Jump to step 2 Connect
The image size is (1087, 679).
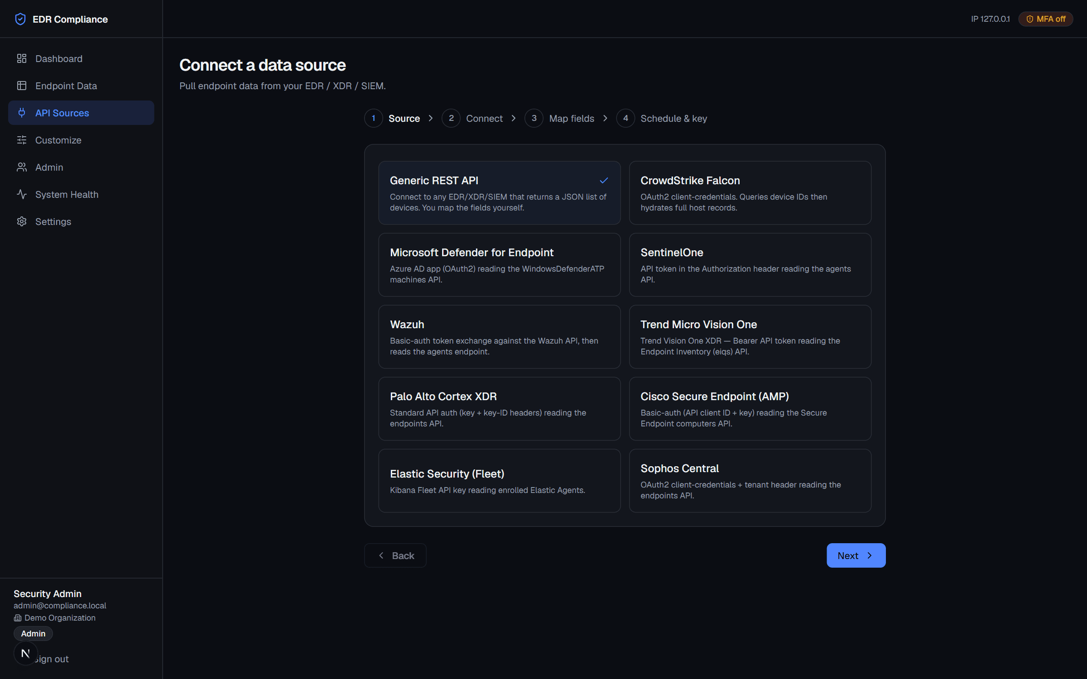pyautogui.click(x=472, y=118)
